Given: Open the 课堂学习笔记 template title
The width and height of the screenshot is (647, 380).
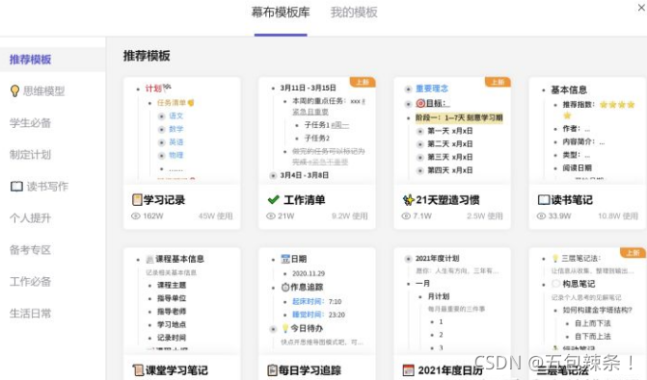Looking at the screenshot, I should coord(176,370).
